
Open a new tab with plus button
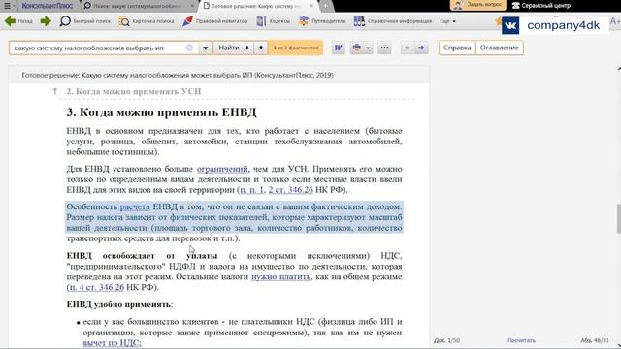point(325,6)
